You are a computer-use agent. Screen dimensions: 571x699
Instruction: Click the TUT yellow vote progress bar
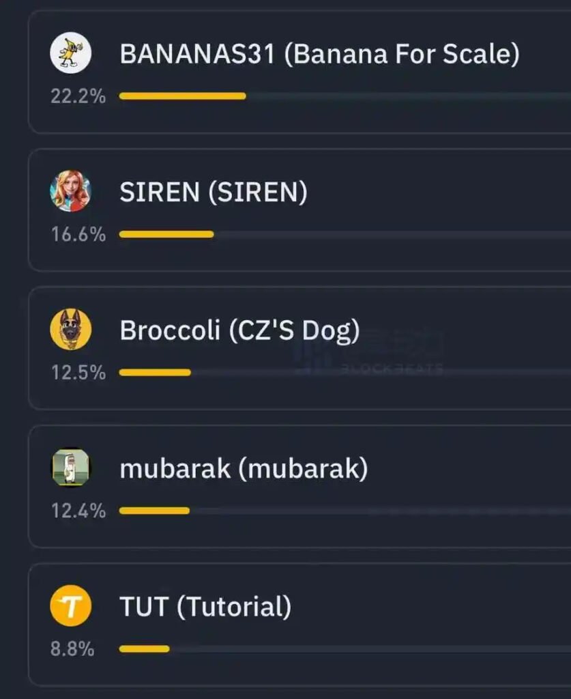[145, 648]
